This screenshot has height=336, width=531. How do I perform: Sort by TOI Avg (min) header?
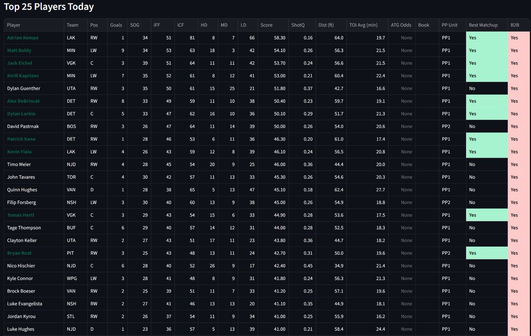pyautogui.click(x=363, y=25)
